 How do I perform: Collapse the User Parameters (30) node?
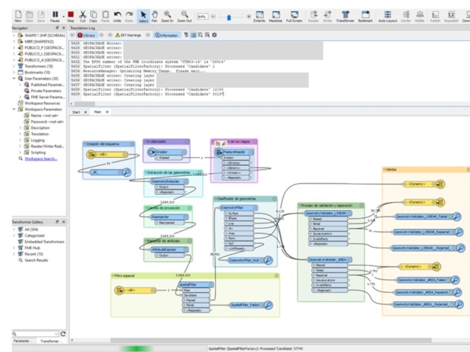pyautogui.click(x=14, y=78)
